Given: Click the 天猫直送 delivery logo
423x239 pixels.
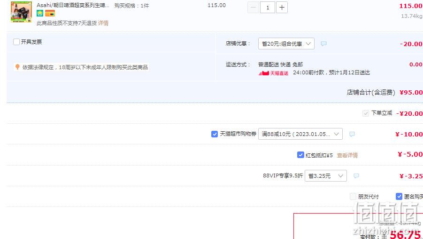Looking at the screenshot, I should point(273,73).
